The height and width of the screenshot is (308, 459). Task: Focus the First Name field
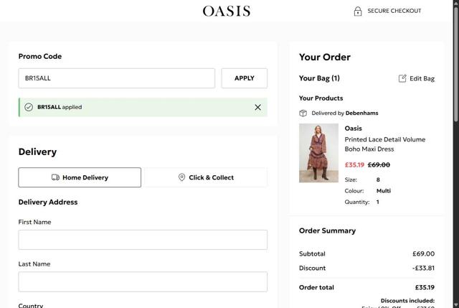(143, 240)
